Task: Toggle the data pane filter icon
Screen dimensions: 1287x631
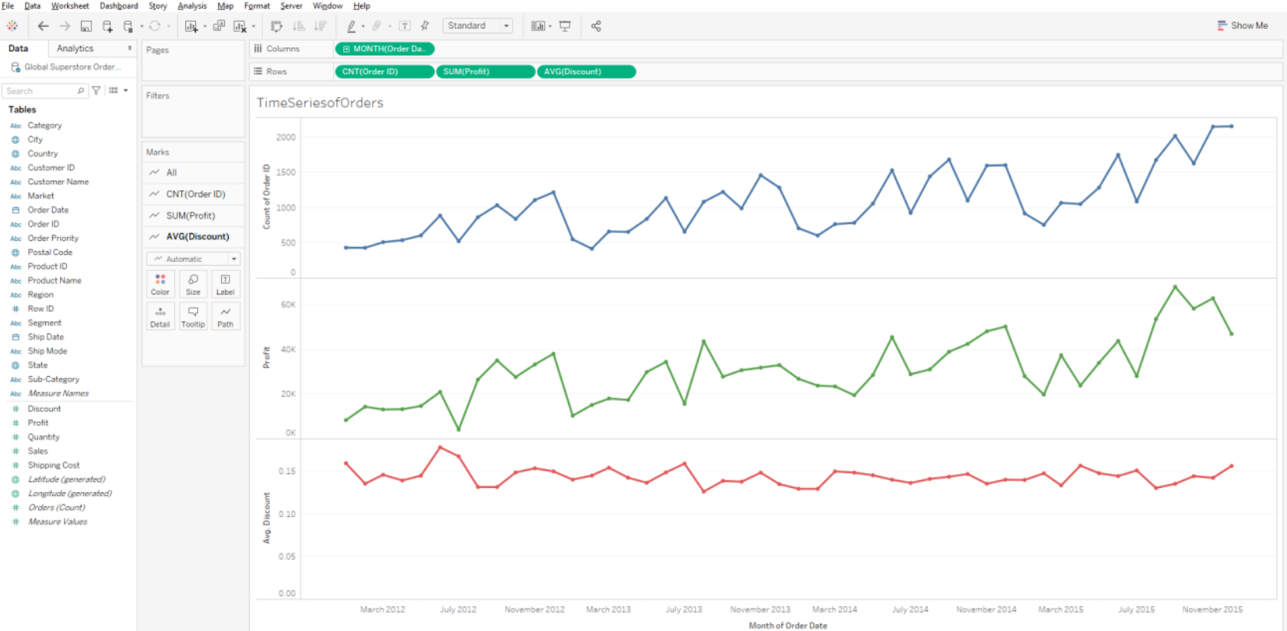Action: tap(96, 91)
